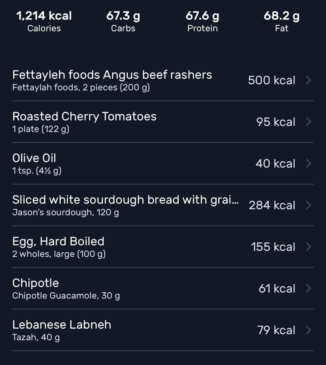Select the Roasted Cherry Tomatoes entry
The height and width of the screenshot is (365, 326).
84,117
